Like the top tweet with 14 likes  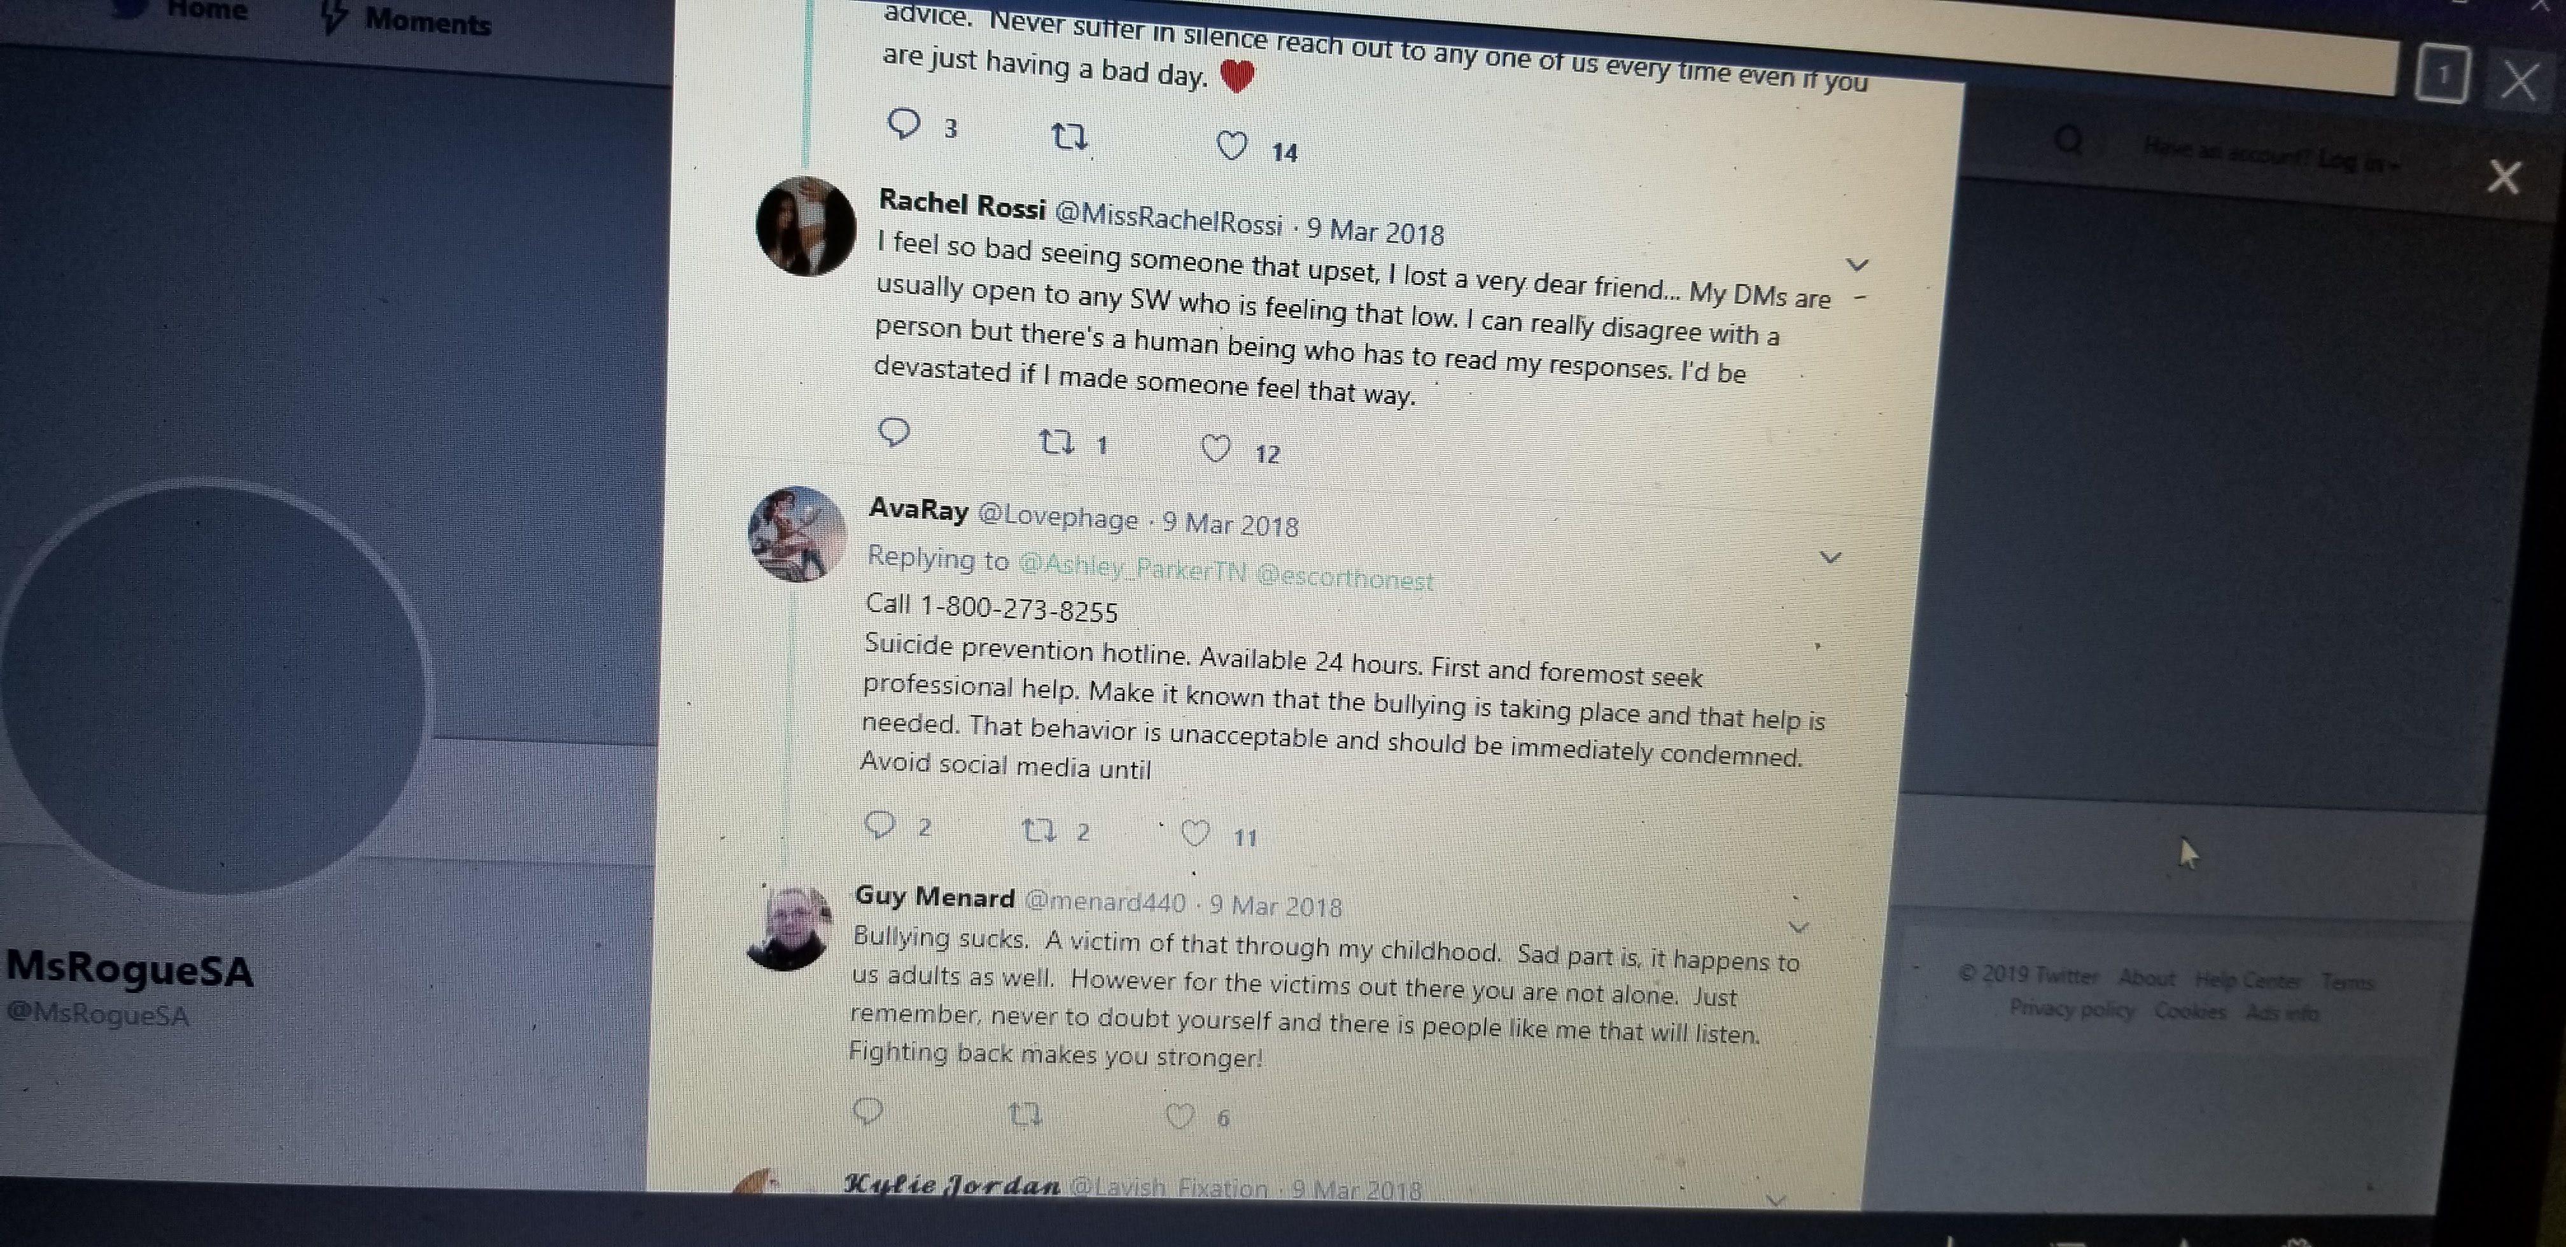[1232, 146]
